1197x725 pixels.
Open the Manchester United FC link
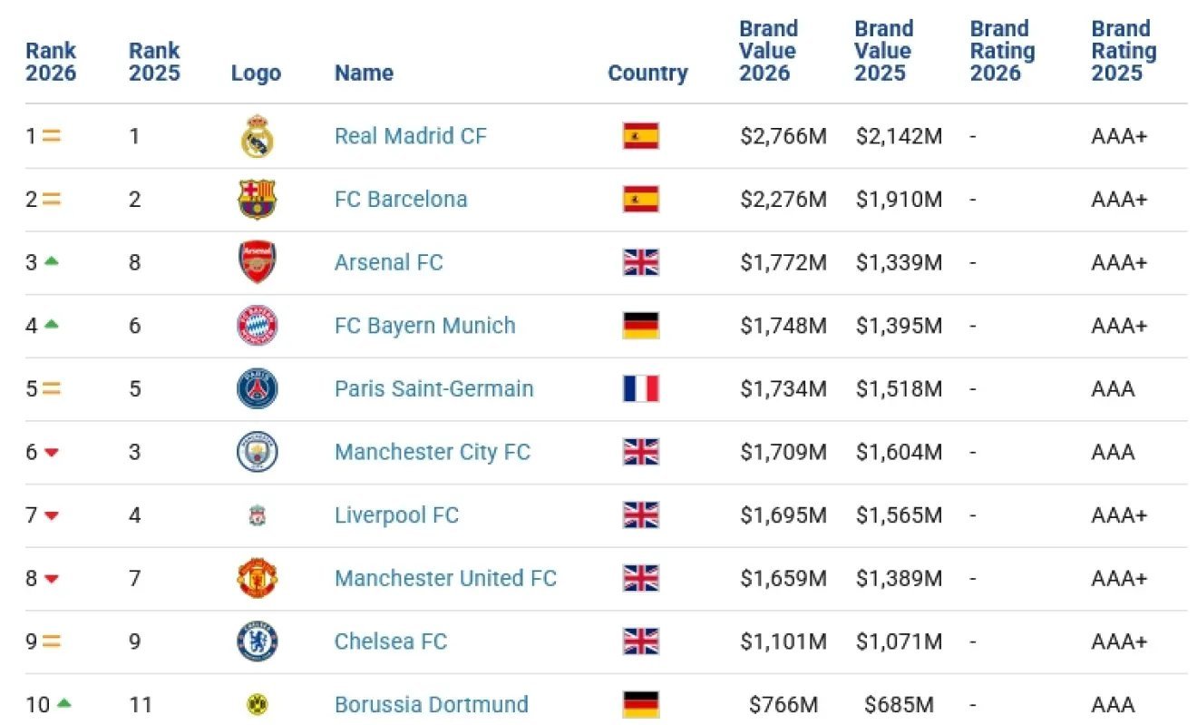(x=445, y=578)
